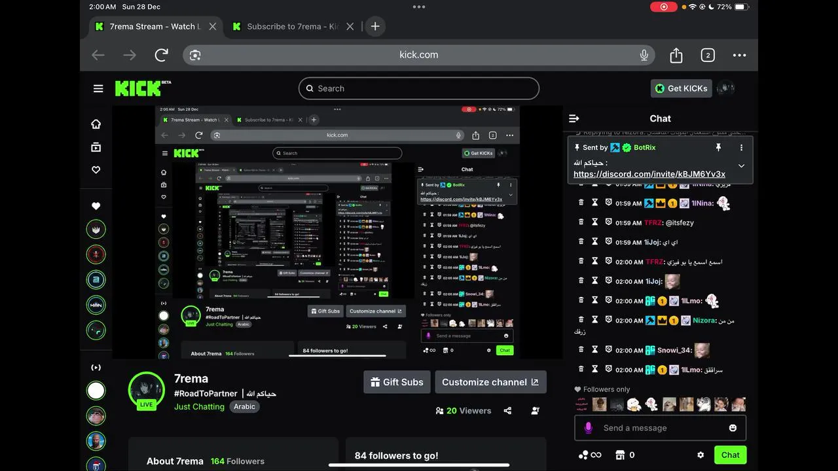The height and width of the screenshot is (471, 838).
Task: Click the KICK beta logo
Action: tap(143, 88)
